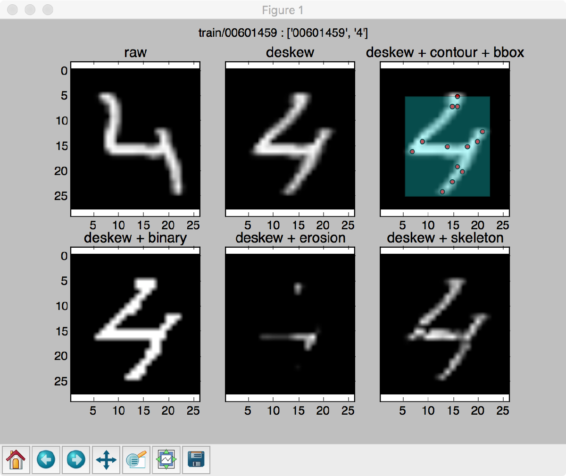Go forward to the next view

[x=75, y=459]
